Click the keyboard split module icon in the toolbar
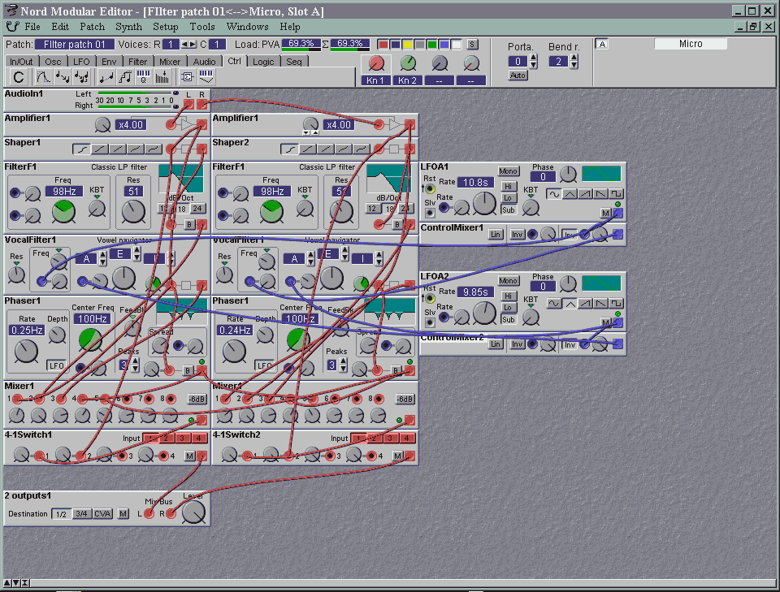The image size is (780, 592). click(206, 77)
